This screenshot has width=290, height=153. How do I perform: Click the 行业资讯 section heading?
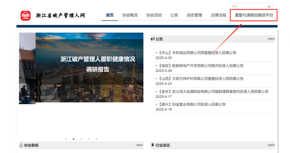click(162, 145)
